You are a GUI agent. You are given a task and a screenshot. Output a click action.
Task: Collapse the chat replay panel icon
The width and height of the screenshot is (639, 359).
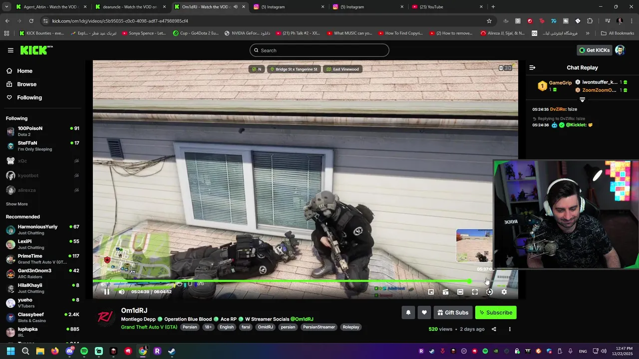coord(532,67)
